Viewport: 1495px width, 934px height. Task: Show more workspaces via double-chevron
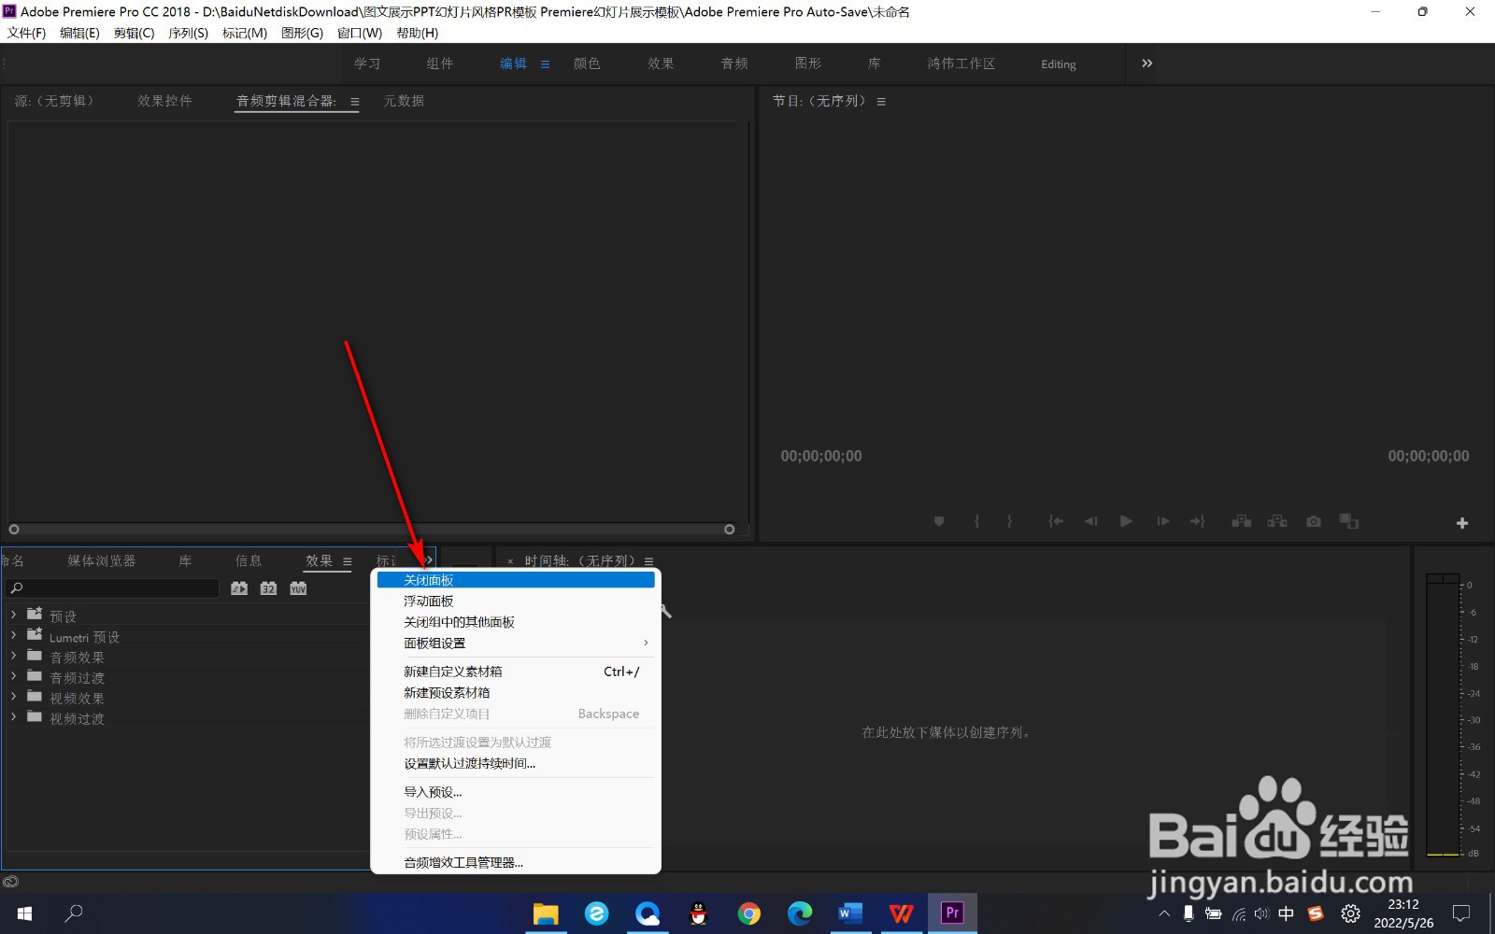(x=1146, y=64)
